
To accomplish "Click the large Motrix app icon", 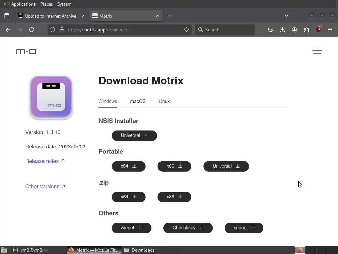I will (51, 98).
